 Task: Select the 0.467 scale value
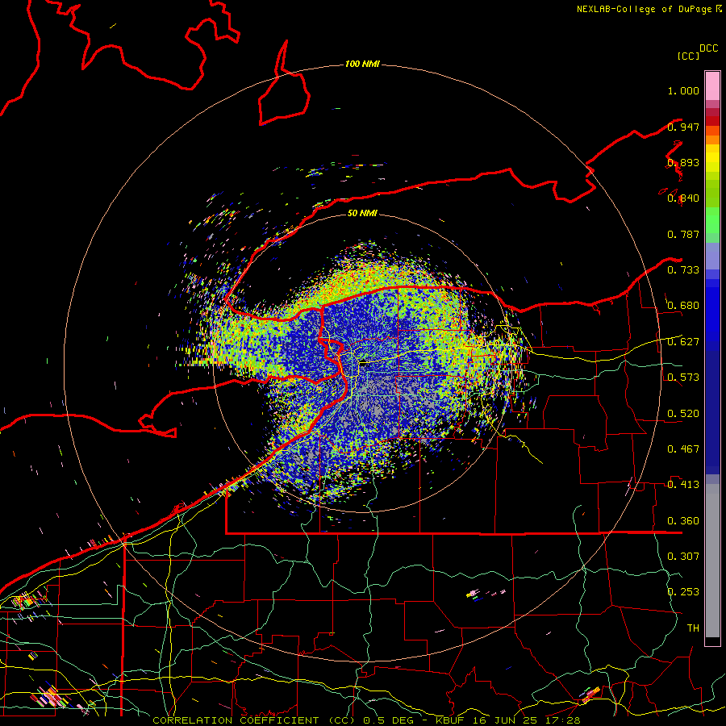tap(683, 449)
